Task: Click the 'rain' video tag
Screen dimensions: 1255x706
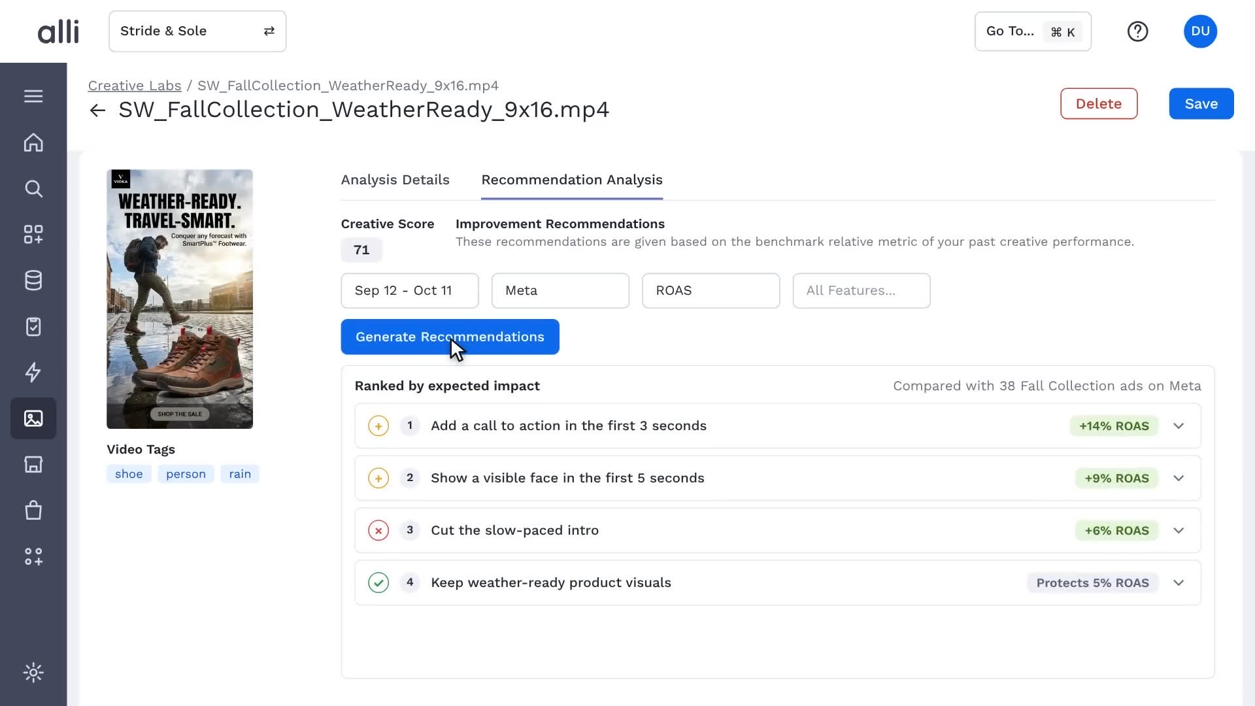Action: pyautogui.click(x=240, y=474)
